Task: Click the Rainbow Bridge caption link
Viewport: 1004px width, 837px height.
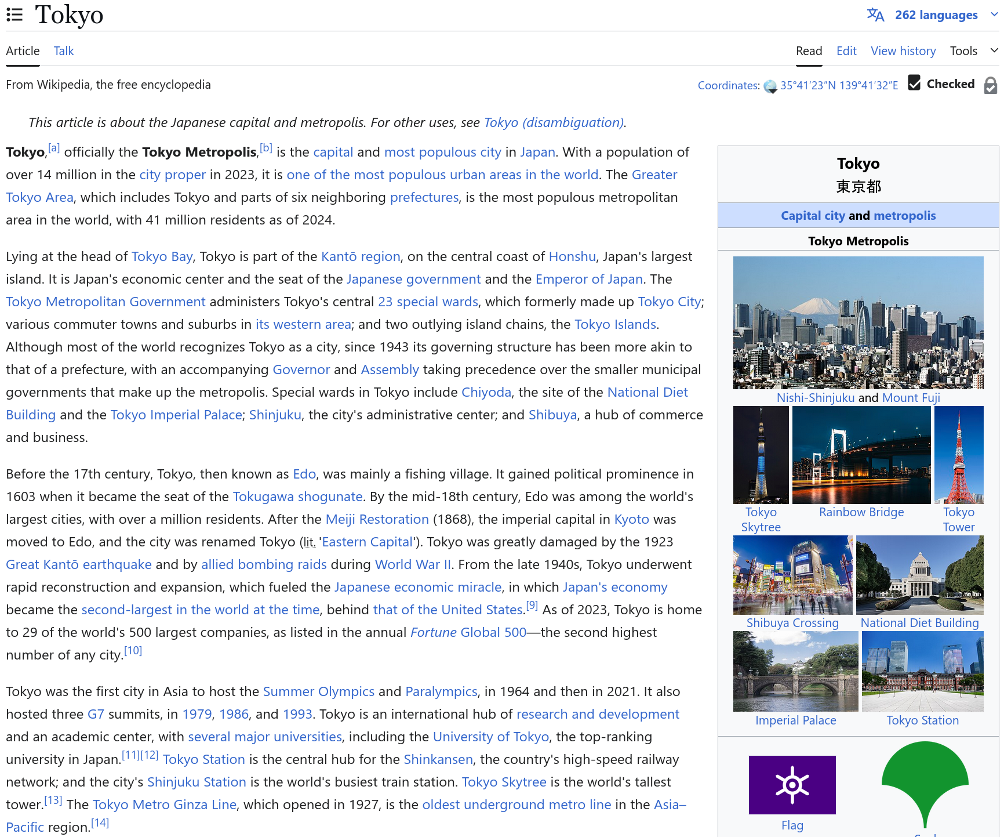Action: tap(861, 512)
